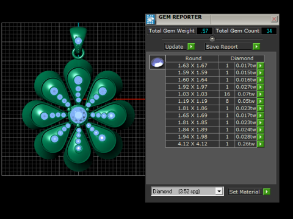293x219 pixels.
Task: Click the 0.07tw weight cell
Action: point(246,94)
